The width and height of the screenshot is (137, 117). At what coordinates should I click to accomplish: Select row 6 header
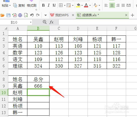[4, 66]
